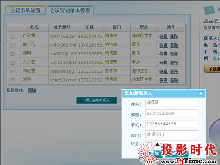
Task: Switch to 会议室地址本管理 tab
Action: (70, 10)
